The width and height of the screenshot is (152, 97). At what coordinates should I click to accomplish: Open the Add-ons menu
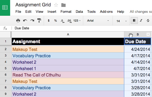pos(106,12)
